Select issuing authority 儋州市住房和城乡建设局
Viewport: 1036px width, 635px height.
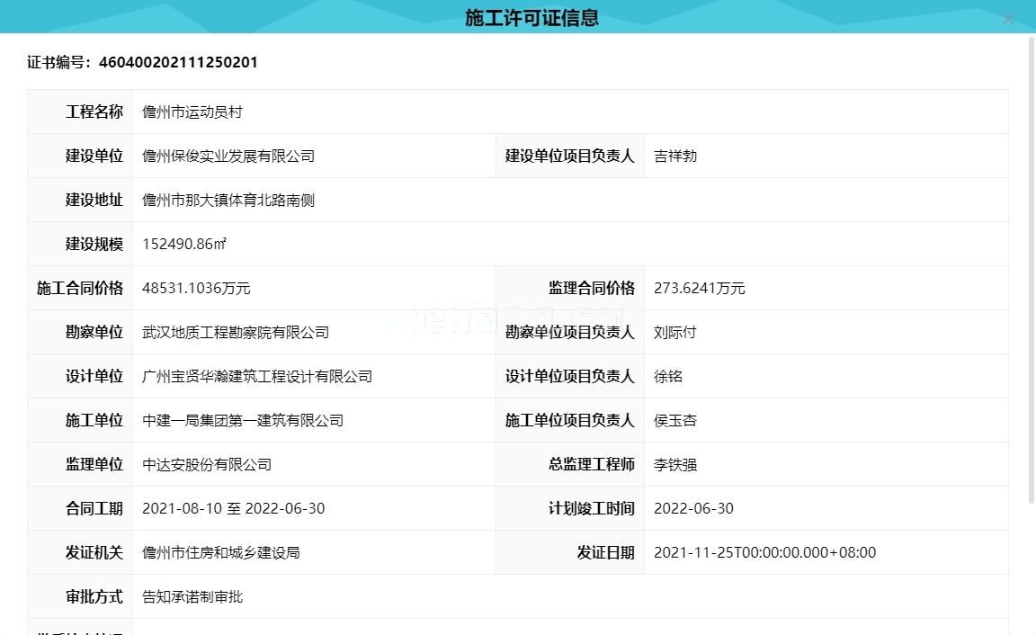tap(221, 553)
